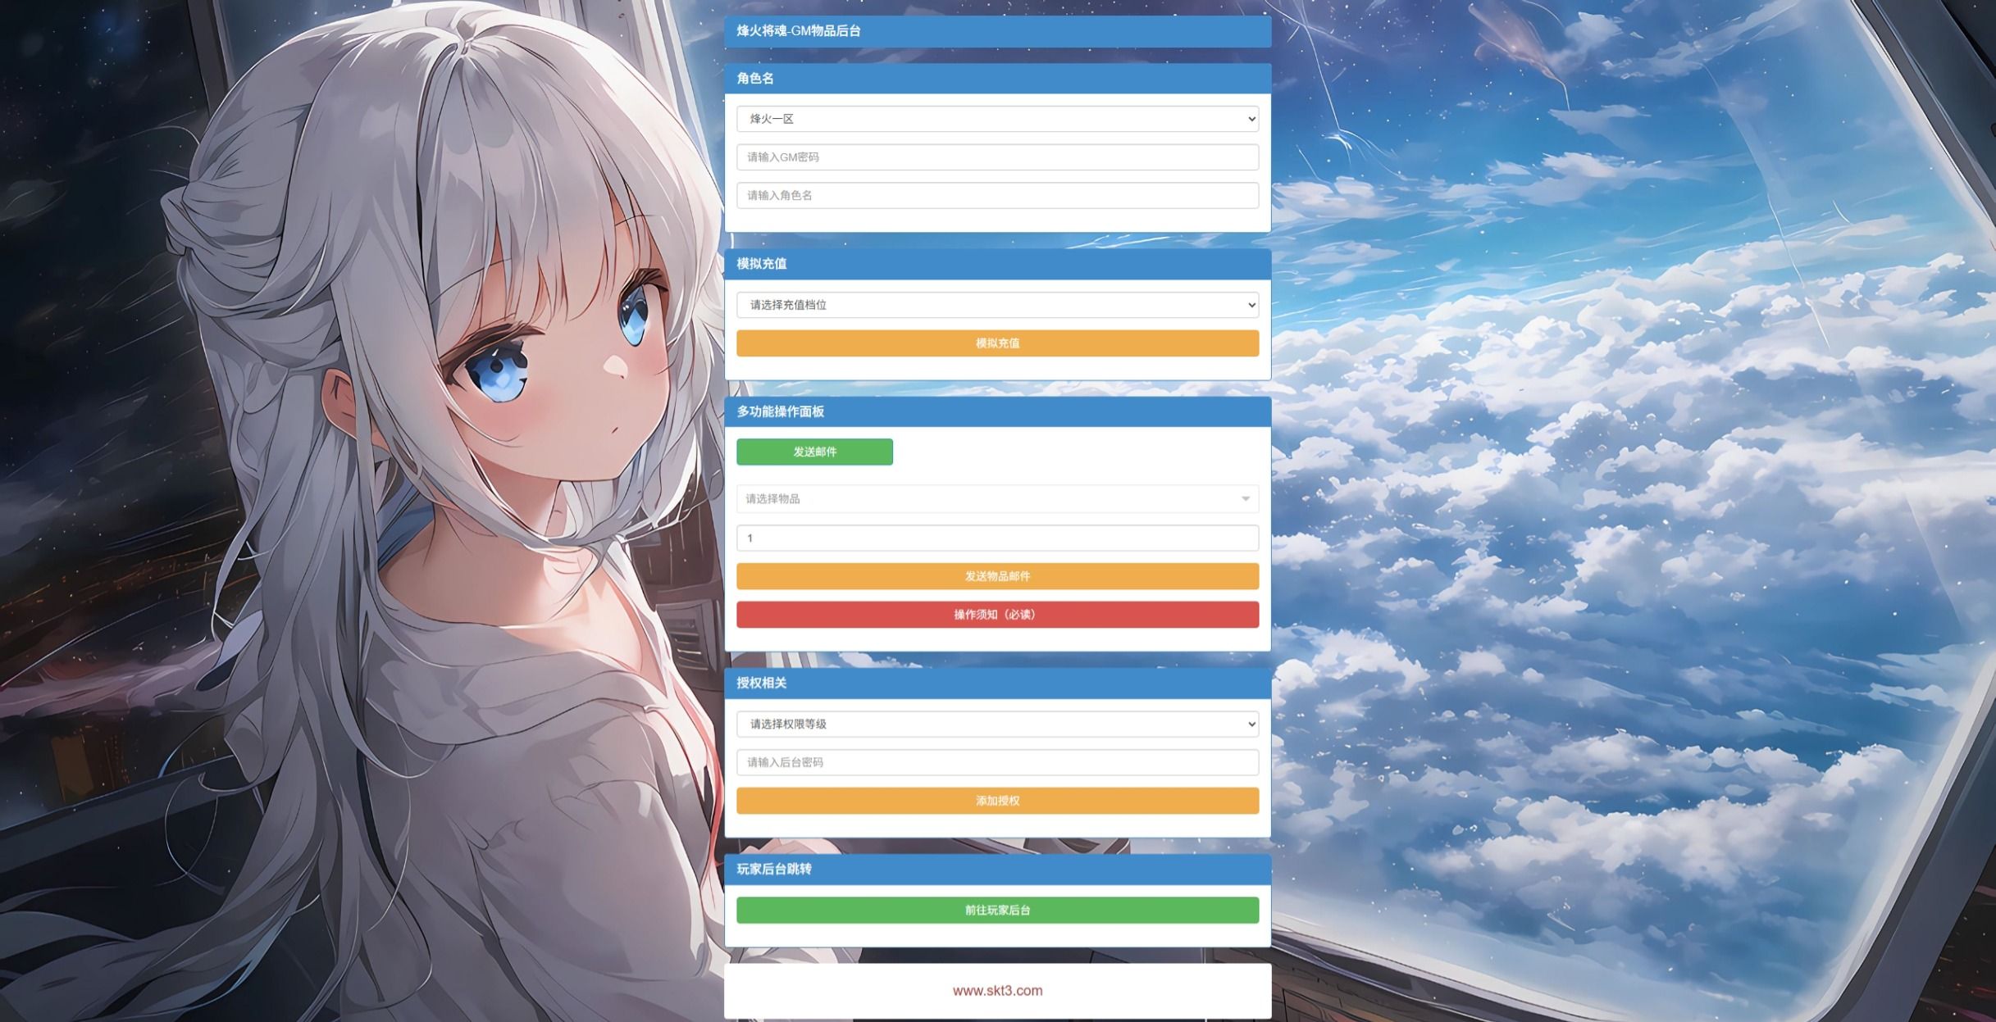Open the 请选择物品 item selector
Viewport: 1996px width, 1022px height.
997,499
